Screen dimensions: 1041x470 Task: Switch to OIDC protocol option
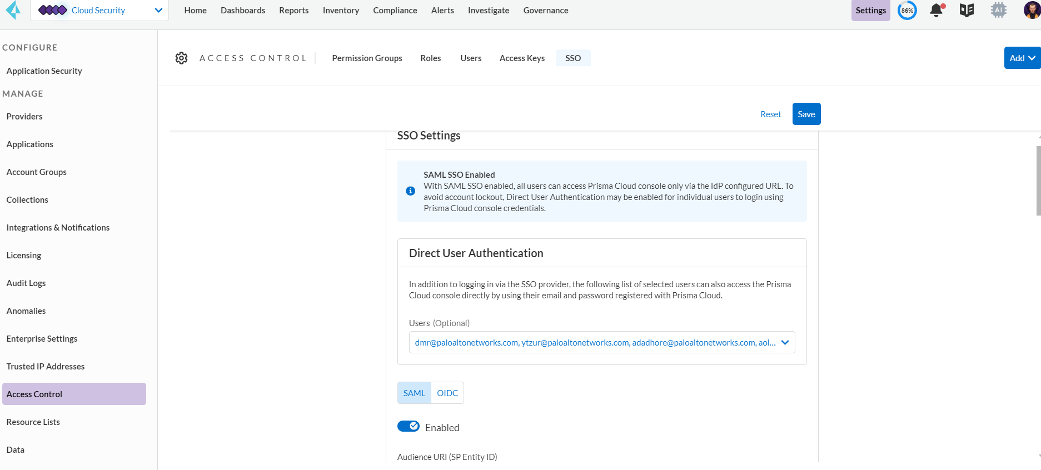(x=447, y=393)
